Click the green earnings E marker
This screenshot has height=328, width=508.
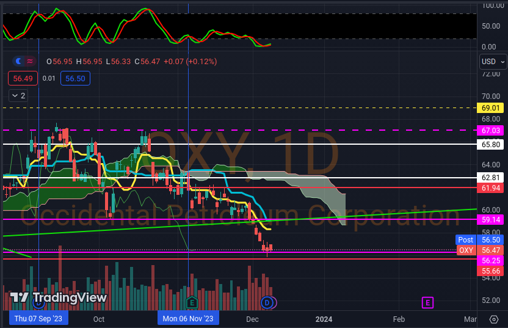click(192, 302)
